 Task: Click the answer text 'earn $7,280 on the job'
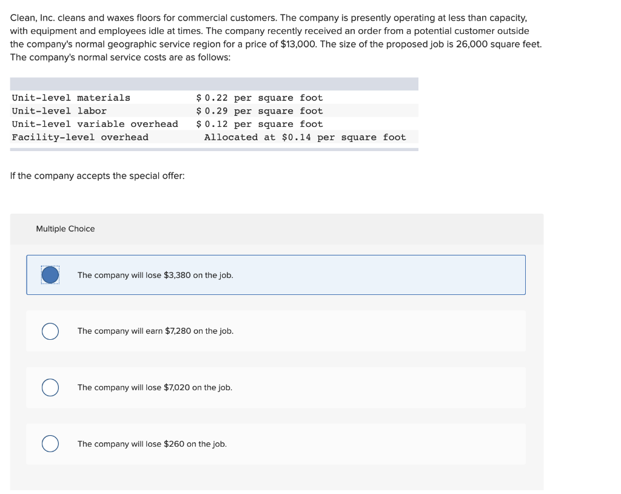click(154, 331)
